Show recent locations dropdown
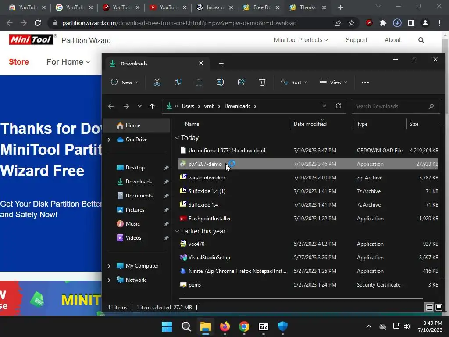Viewport: 449px width, 337px height. click(139, 106)
